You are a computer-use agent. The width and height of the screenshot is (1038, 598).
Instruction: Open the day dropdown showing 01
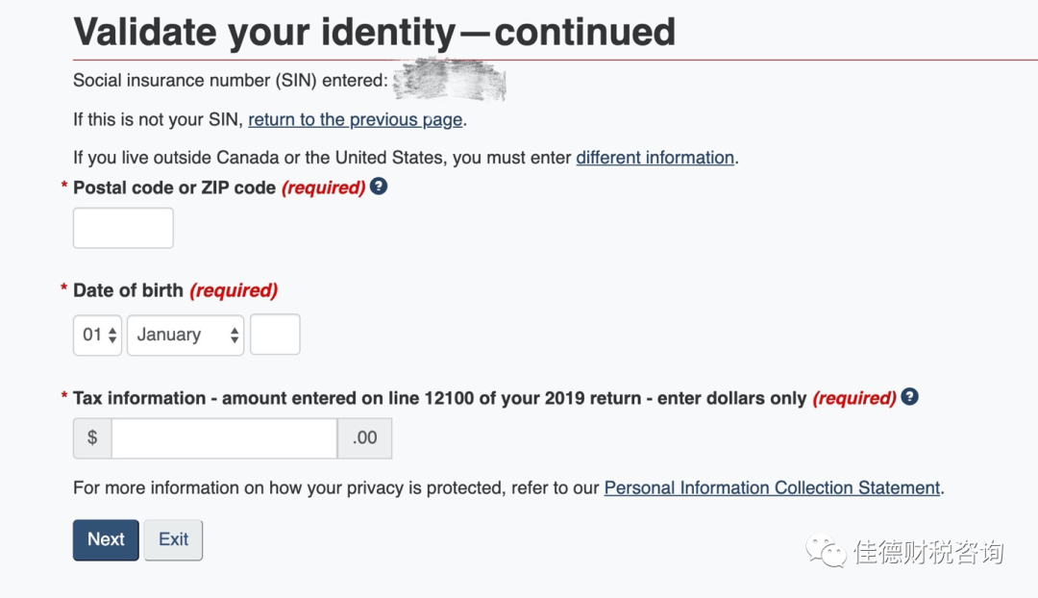(x=97, y=336)
